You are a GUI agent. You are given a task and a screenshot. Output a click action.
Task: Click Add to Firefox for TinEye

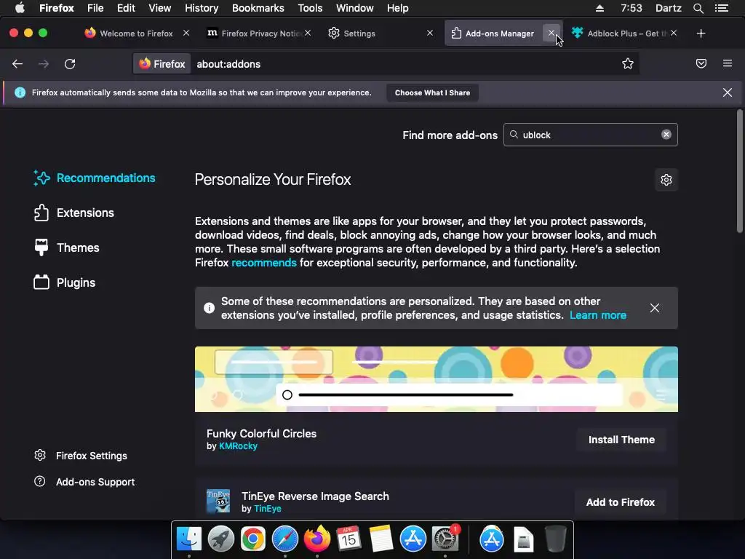point(621,502)
